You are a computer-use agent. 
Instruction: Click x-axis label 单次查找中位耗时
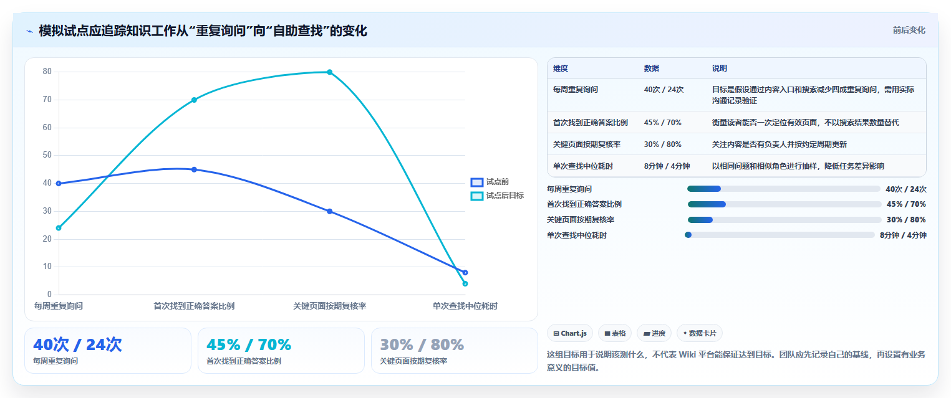point(465,306)
